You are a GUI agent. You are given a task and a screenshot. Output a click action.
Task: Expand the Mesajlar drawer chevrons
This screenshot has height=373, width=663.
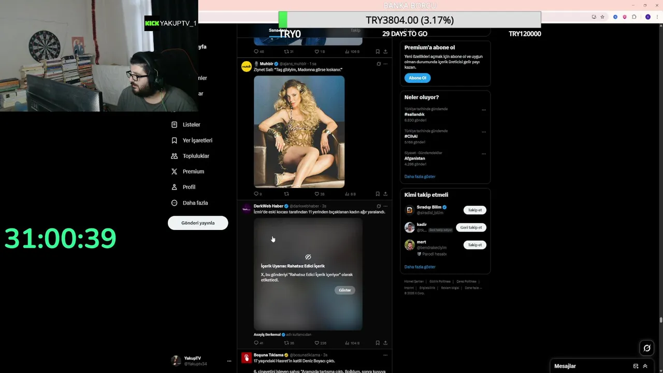[645, 366]
